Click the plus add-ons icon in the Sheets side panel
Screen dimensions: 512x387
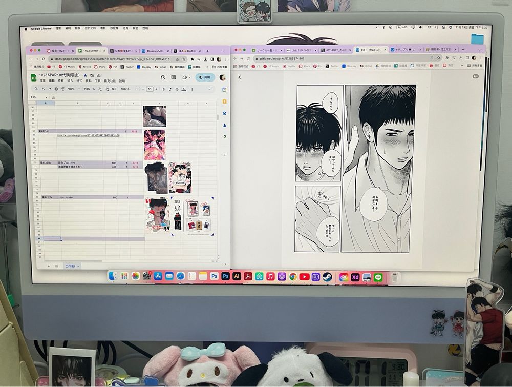point(225,155)
